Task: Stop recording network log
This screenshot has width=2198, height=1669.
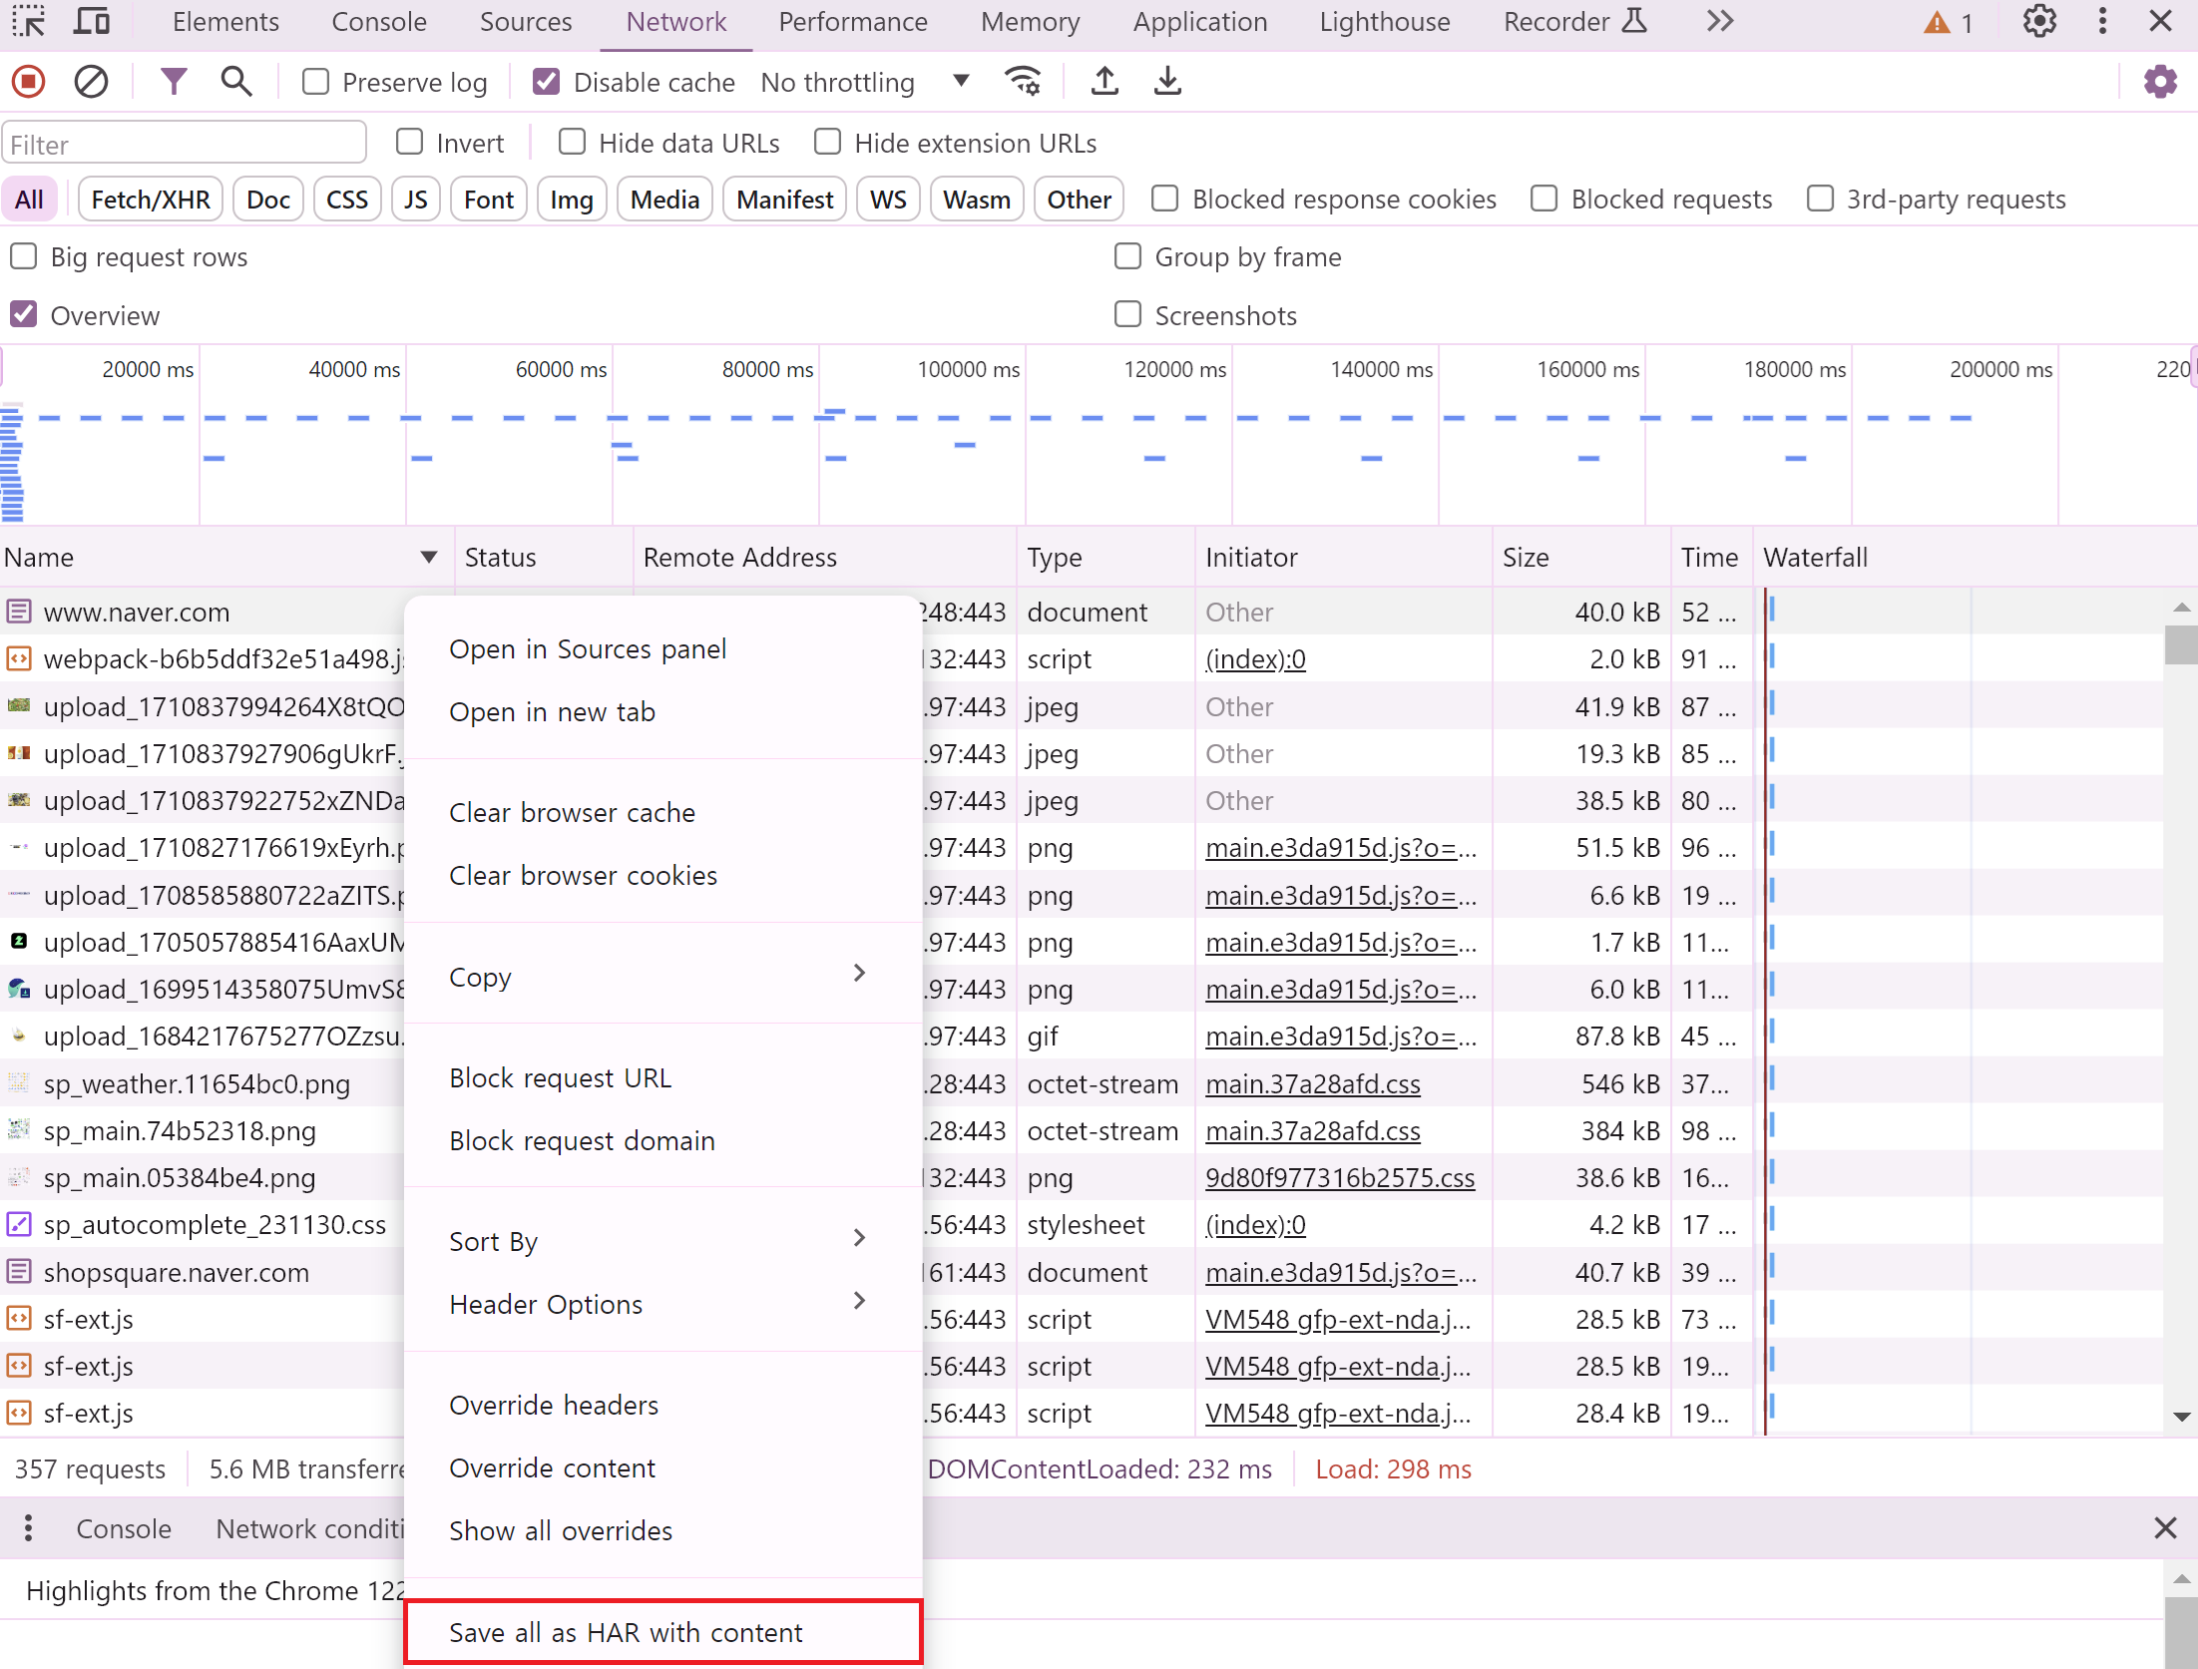Action: pyautogui.click(x=29, y=81)
